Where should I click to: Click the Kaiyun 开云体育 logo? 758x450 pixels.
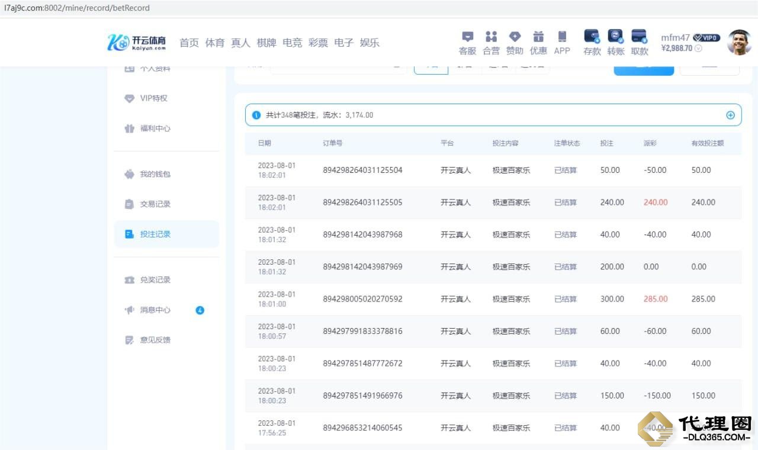coord(137,43)
